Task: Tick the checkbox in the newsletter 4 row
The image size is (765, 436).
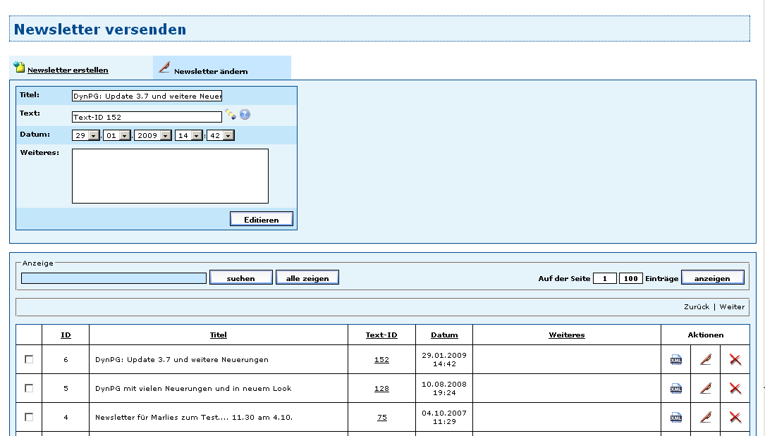Action: tap(29, 417)
